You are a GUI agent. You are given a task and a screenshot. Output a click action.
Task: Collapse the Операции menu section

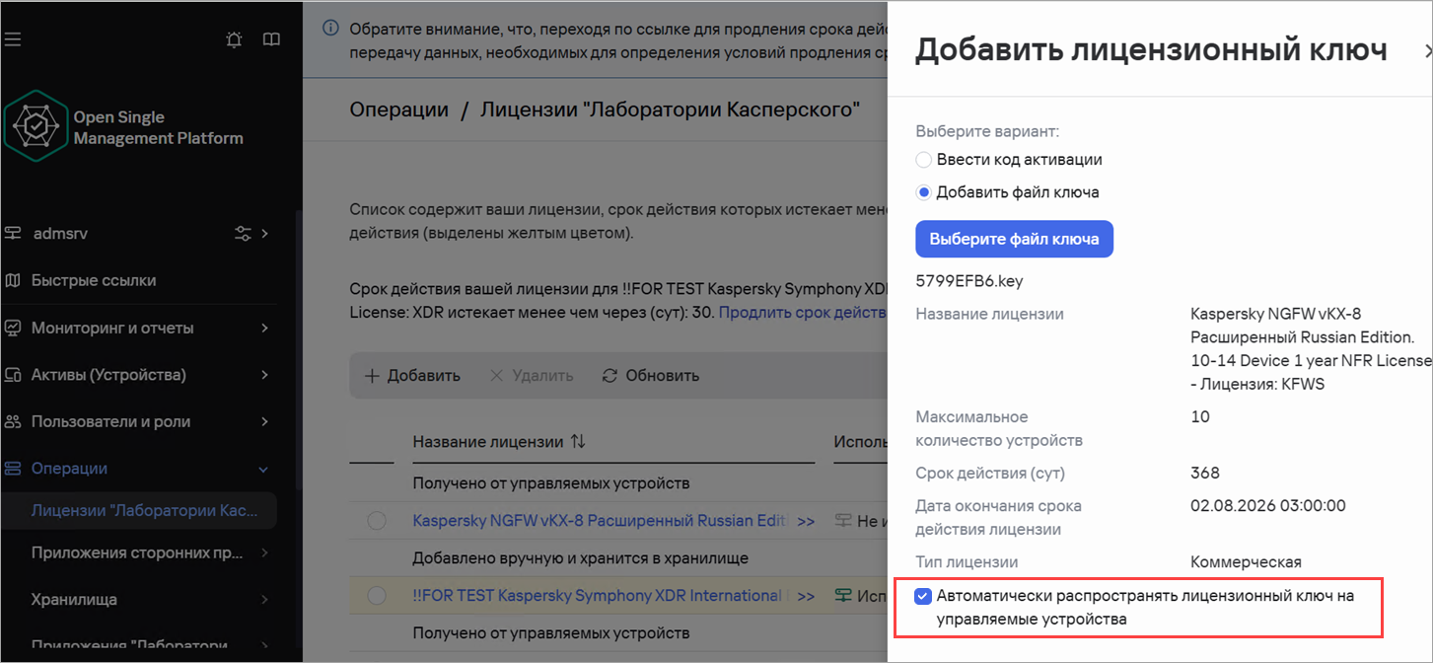tap(263, 469)
